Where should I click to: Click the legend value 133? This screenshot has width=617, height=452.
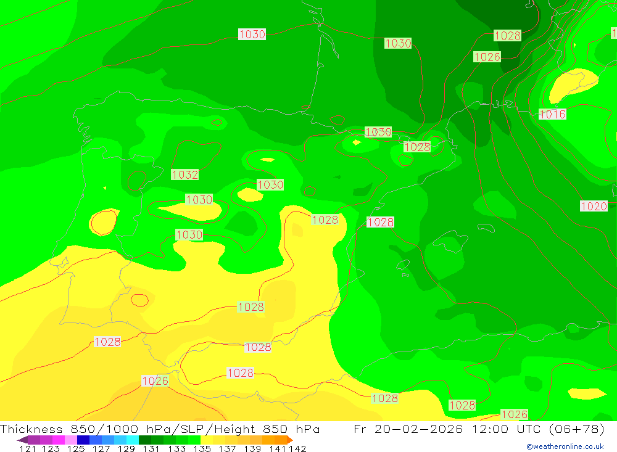coord(176,448)
